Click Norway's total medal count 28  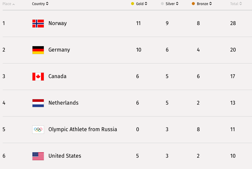233,23
